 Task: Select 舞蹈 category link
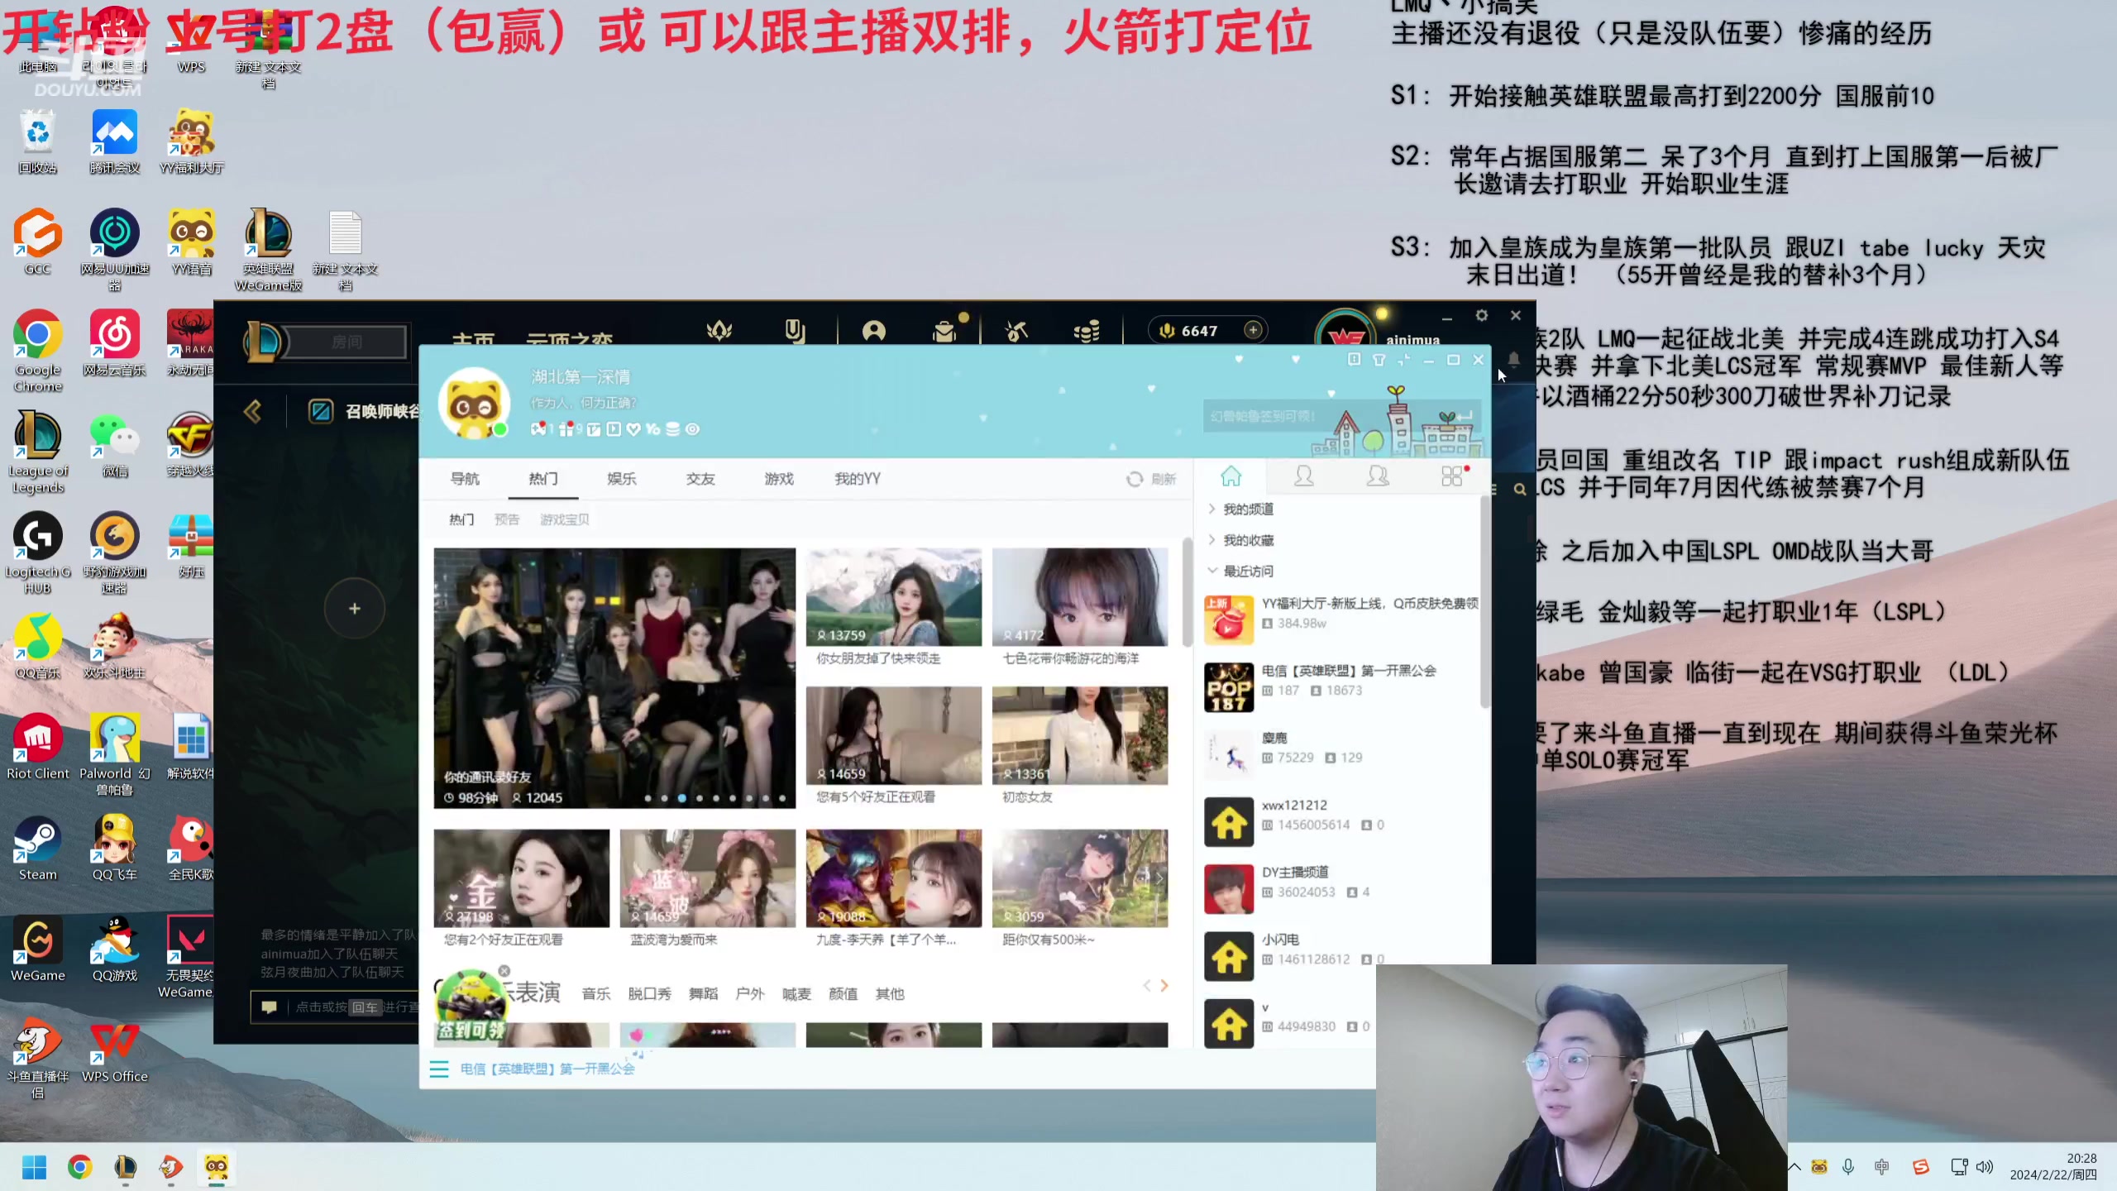[x=703, y=993]
